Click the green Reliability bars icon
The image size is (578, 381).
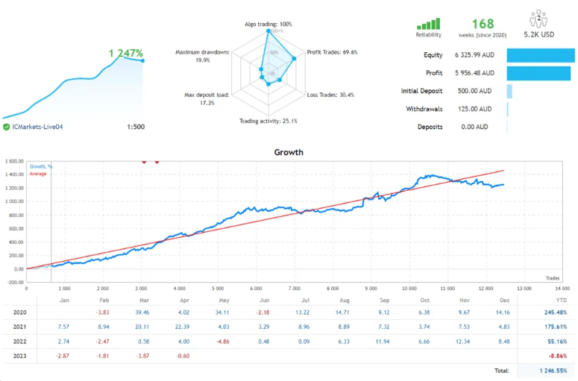[x=428, y=24]
